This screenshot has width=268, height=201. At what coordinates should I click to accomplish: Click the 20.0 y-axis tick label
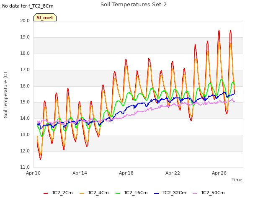(x=25, y=21)
